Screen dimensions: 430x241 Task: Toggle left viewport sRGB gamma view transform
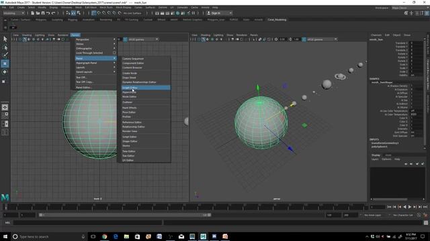click(125, 39)
